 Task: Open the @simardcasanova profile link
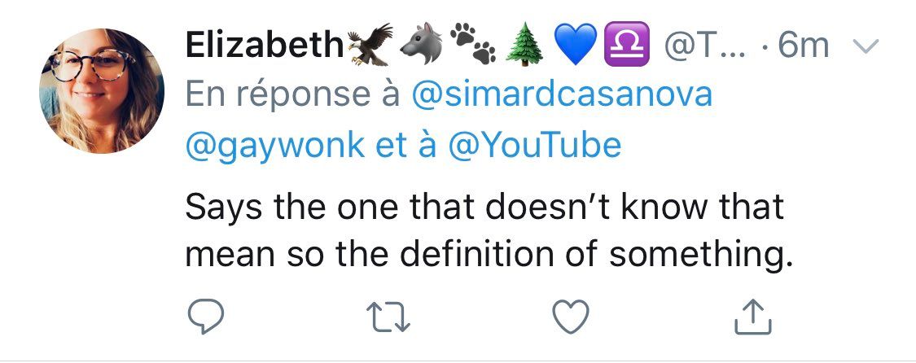(x=563, y=95)
